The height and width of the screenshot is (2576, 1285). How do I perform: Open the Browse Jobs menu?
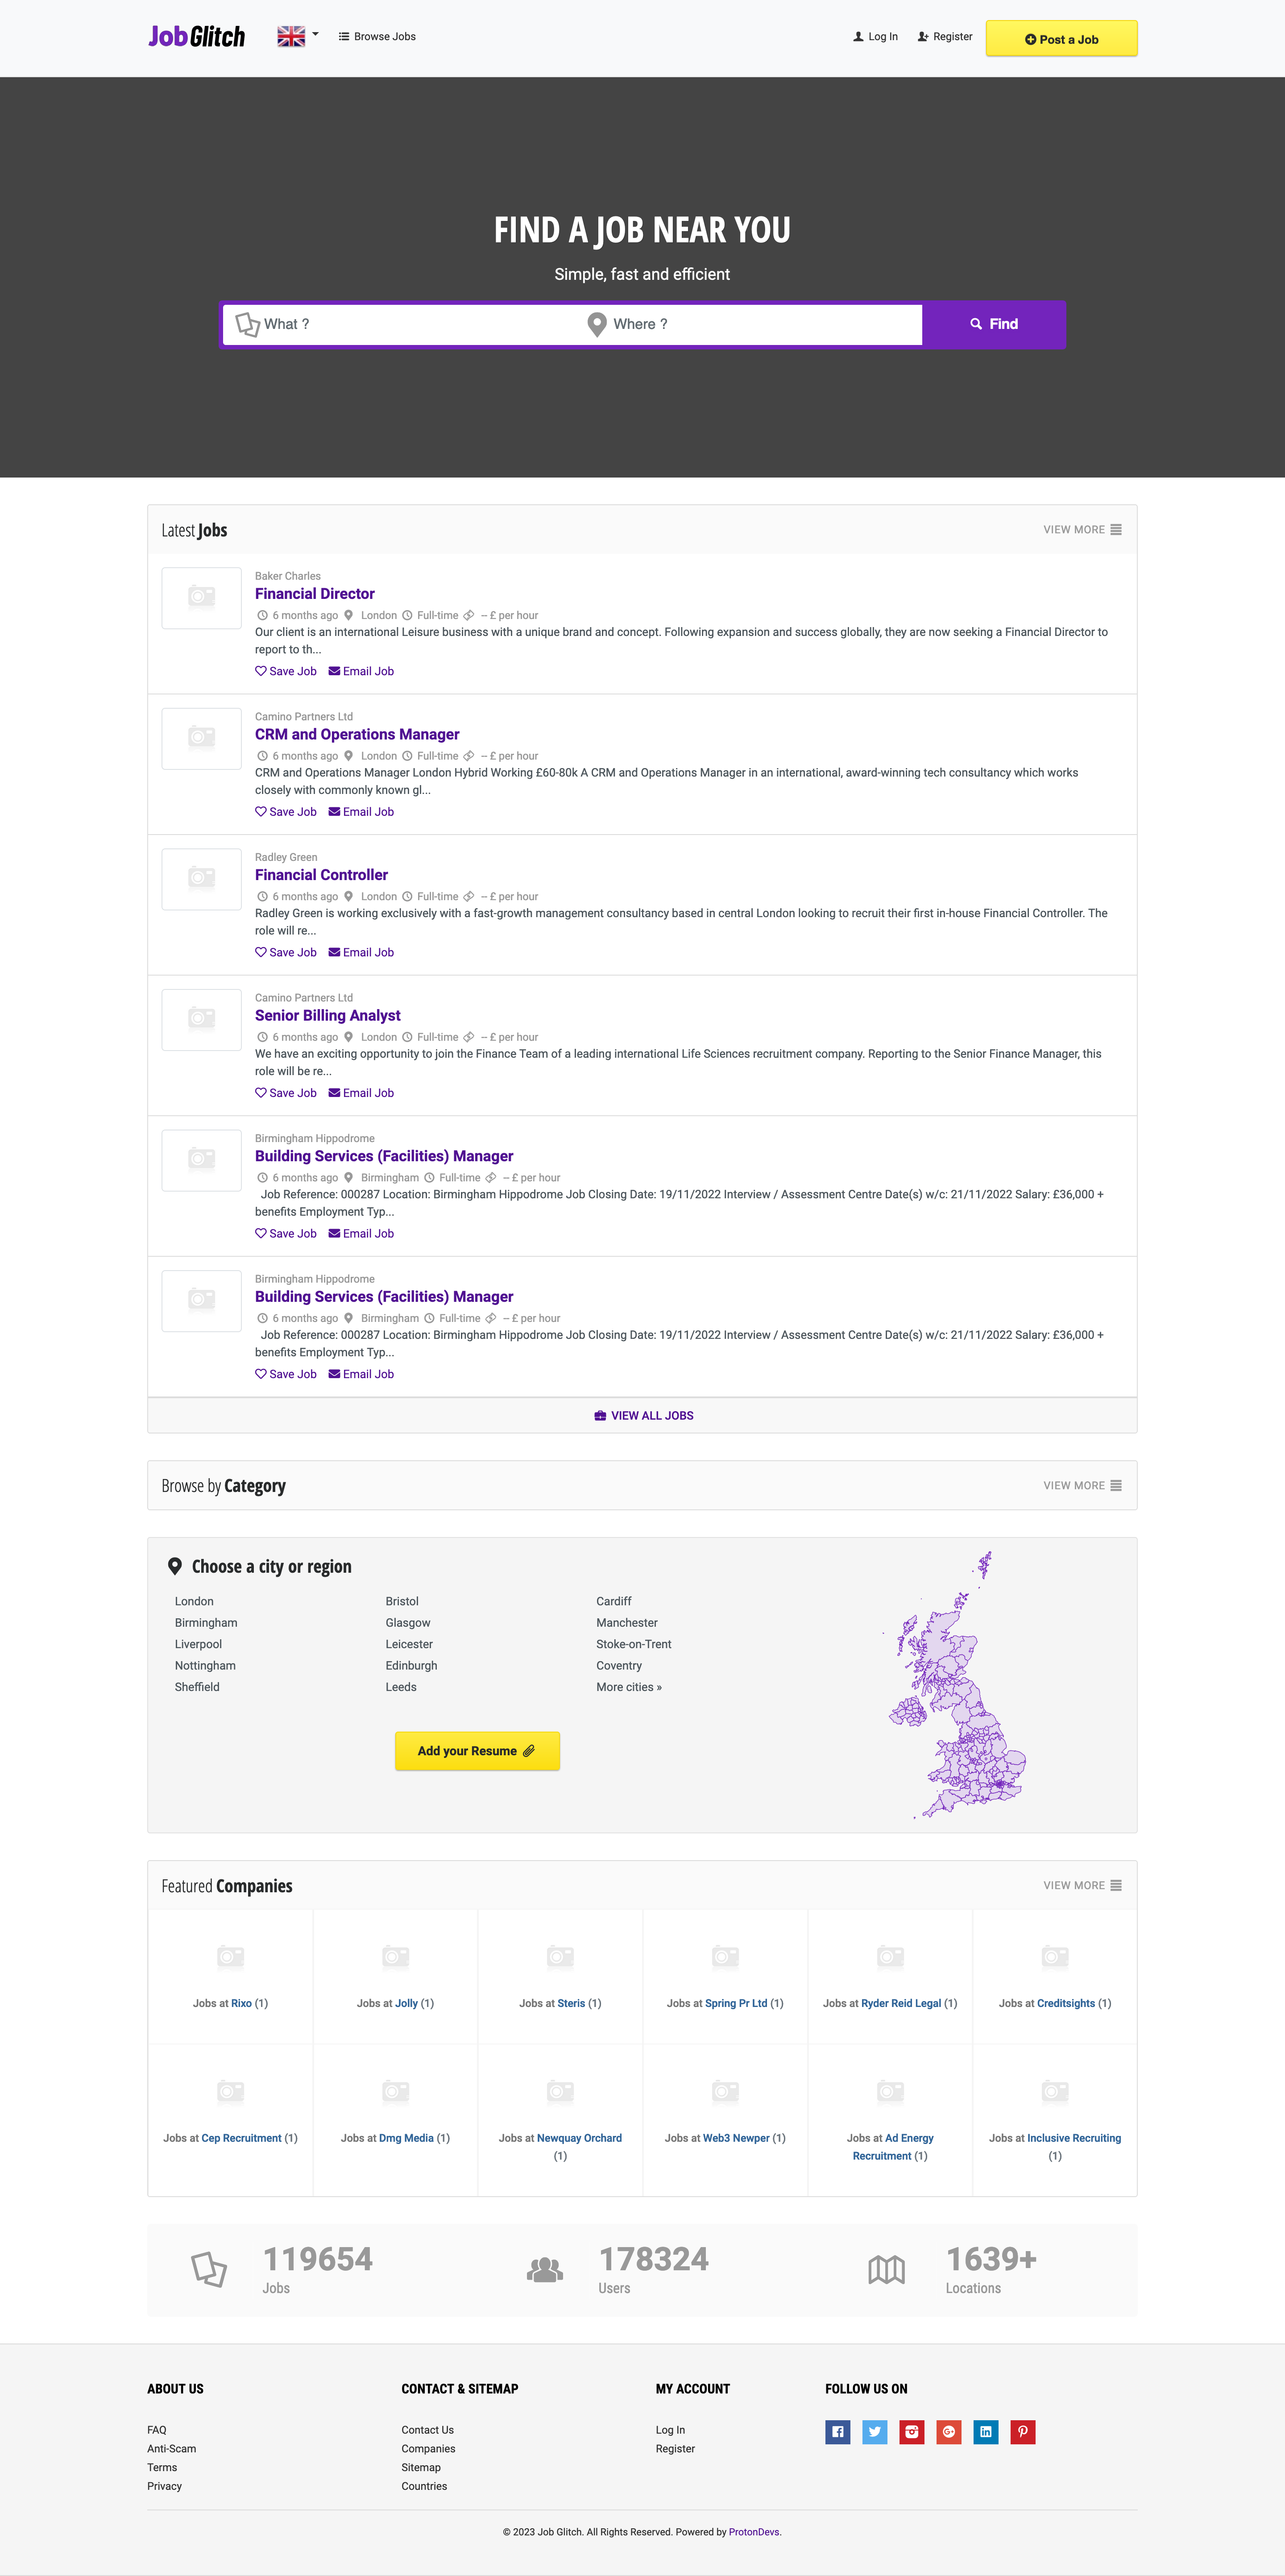coord(377,36)
